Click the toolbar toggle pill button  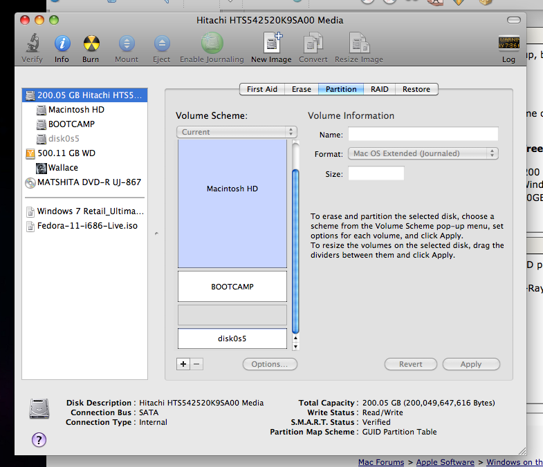(514, 20)
